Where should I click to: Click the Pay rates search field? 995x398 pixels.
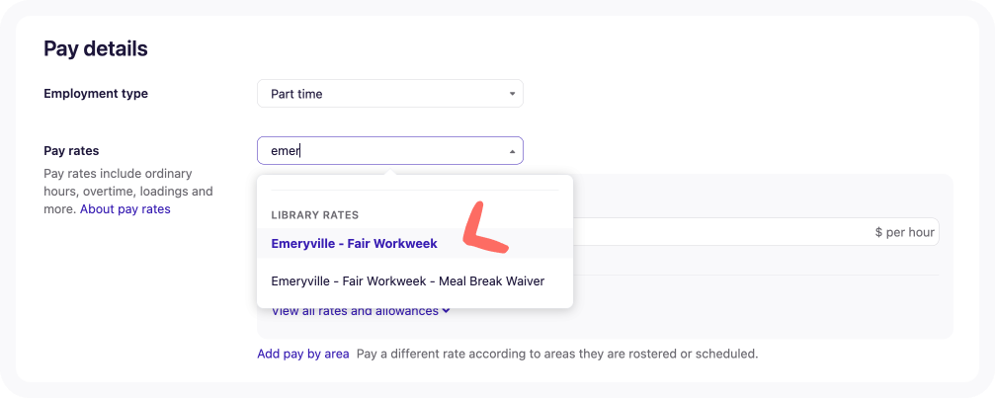click(x=389, y=151)
